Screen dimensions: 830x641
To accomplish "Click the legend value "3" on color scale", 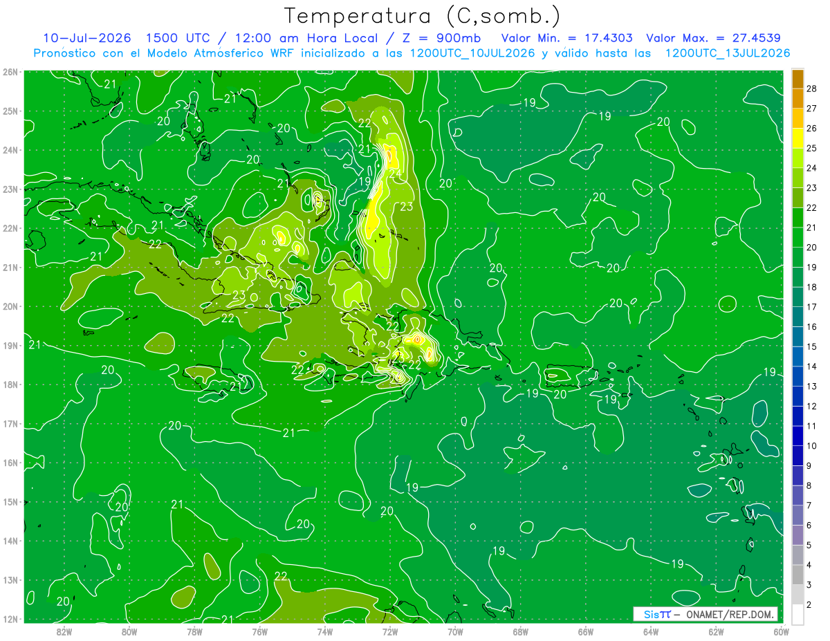I will [x=809, y=585].
